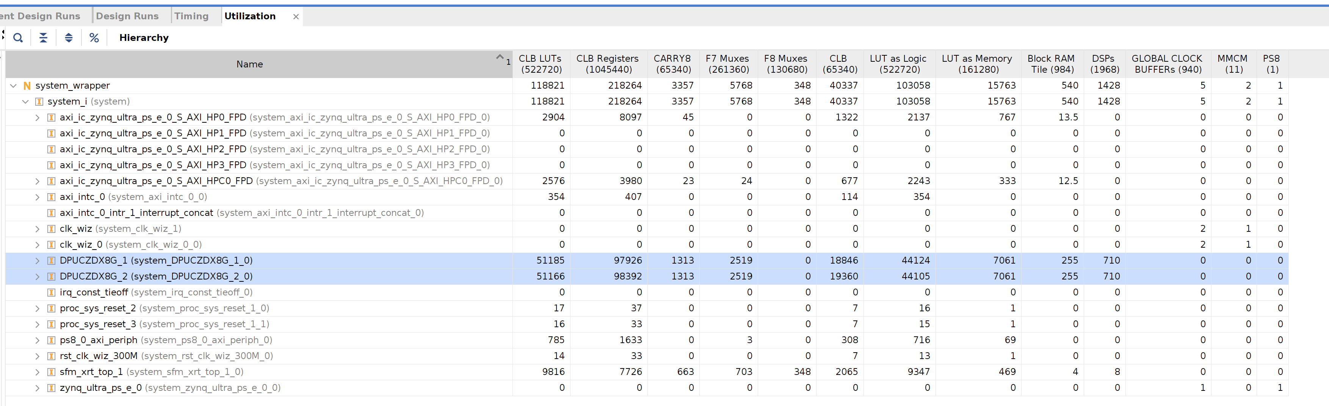Click the collapse-all icon in the toolbar
The height and width of the screenshot is (406, 1329).
(x=44, y=37)
